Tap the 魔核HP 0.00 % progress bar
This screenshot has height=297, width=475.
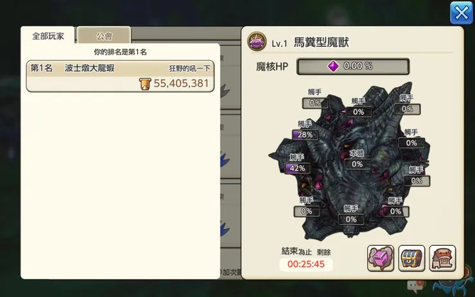pos(353,66)
